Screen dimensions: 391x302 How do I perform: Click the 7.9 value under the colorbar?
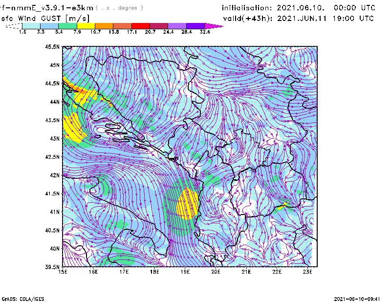click(77, 32)
